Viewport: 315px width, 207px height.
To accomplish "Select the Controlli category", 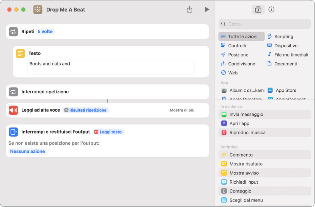I will click(233, 46).
